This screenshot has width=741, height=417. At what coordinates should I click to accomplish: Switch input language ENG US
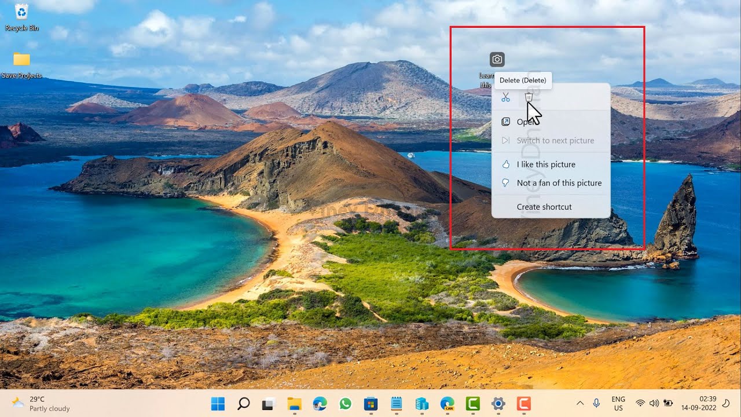[x=618, y=404]
